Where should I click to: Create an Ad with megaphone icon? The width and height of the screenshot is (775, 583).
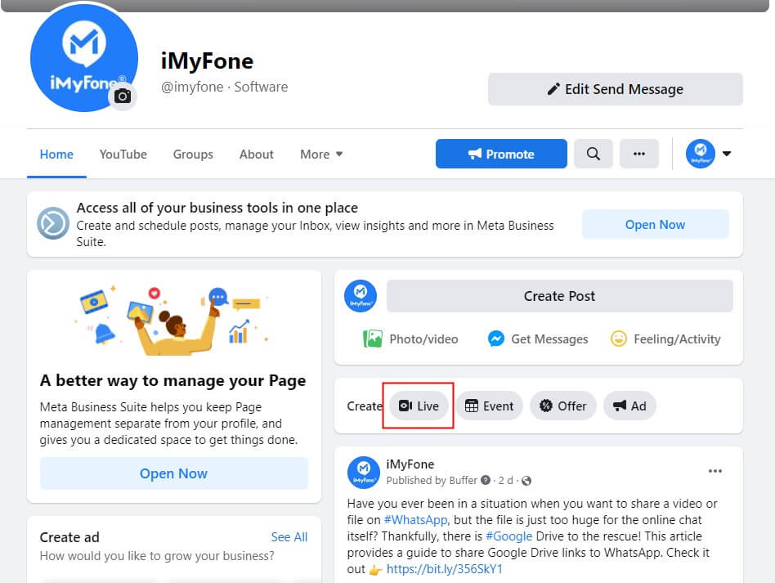pyautogui.click(x=629, y=406)
